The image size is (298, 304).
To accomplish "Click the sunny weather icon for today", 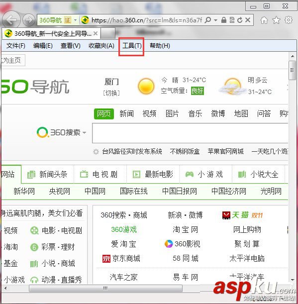I will [x=146, y=86].
